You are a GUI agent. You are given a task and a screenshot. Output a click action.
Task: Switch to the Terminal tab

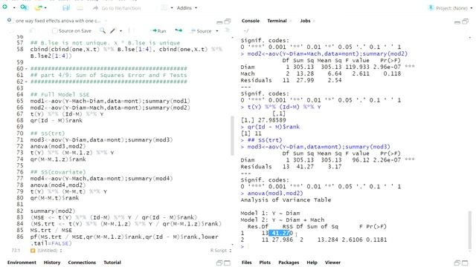[277, 21]
